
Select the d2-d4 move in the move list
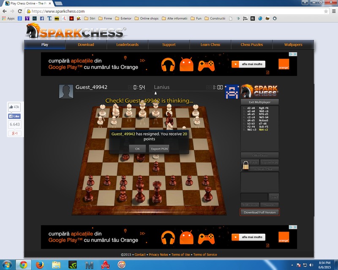point(251,108)
